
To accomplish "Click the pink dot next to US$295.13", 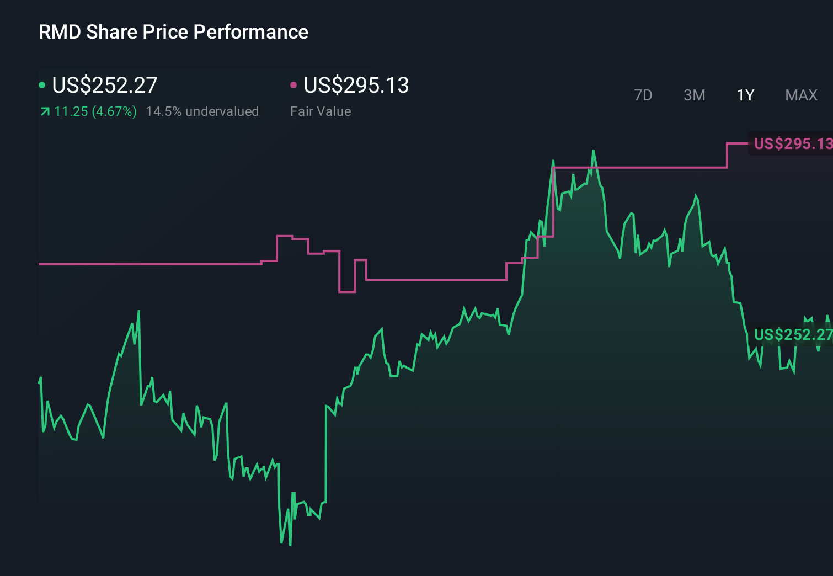I will click(x=293, y=85).
